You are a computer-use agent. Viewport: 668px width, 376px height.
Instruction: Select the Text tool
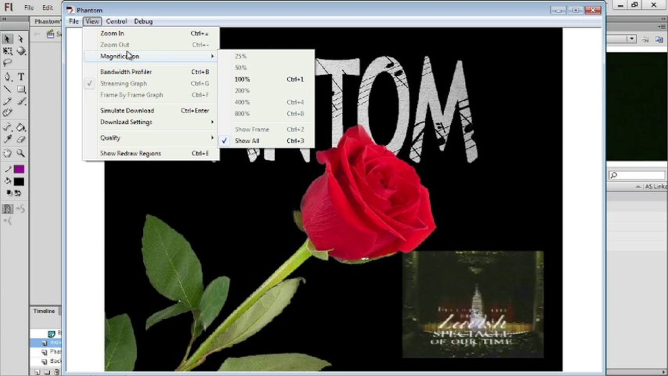(x=20, y=77)
